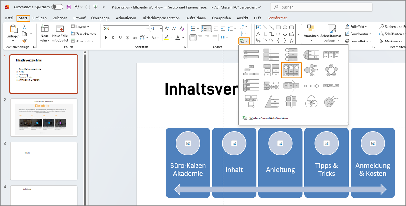Toggle the Automatisches Speichern switch
This screenshot has width=406, height=206.
coord(57,7)
